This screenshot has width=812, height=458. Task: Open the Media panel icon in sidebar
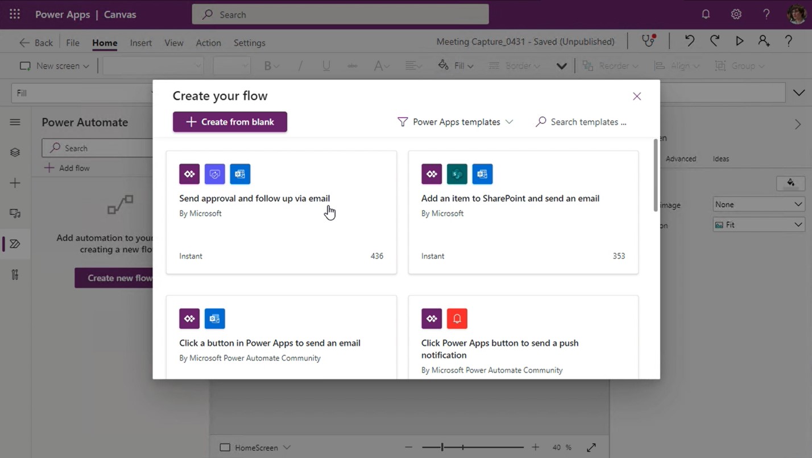15,213
